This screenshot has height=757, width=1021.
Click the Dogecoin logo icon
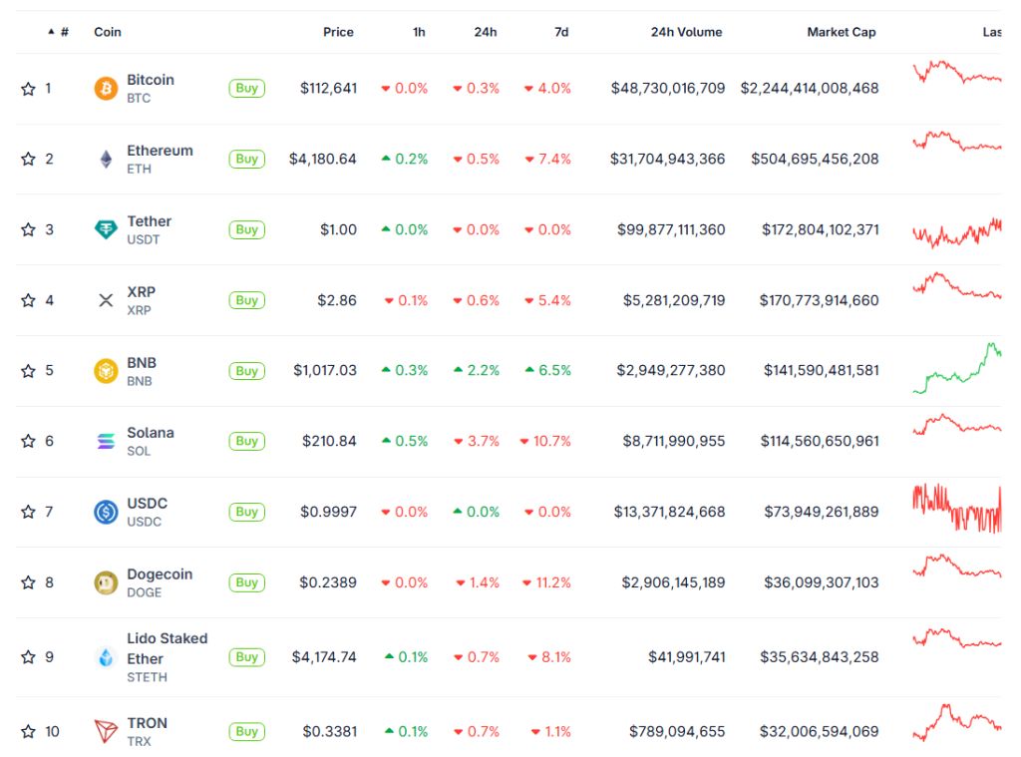106,582
